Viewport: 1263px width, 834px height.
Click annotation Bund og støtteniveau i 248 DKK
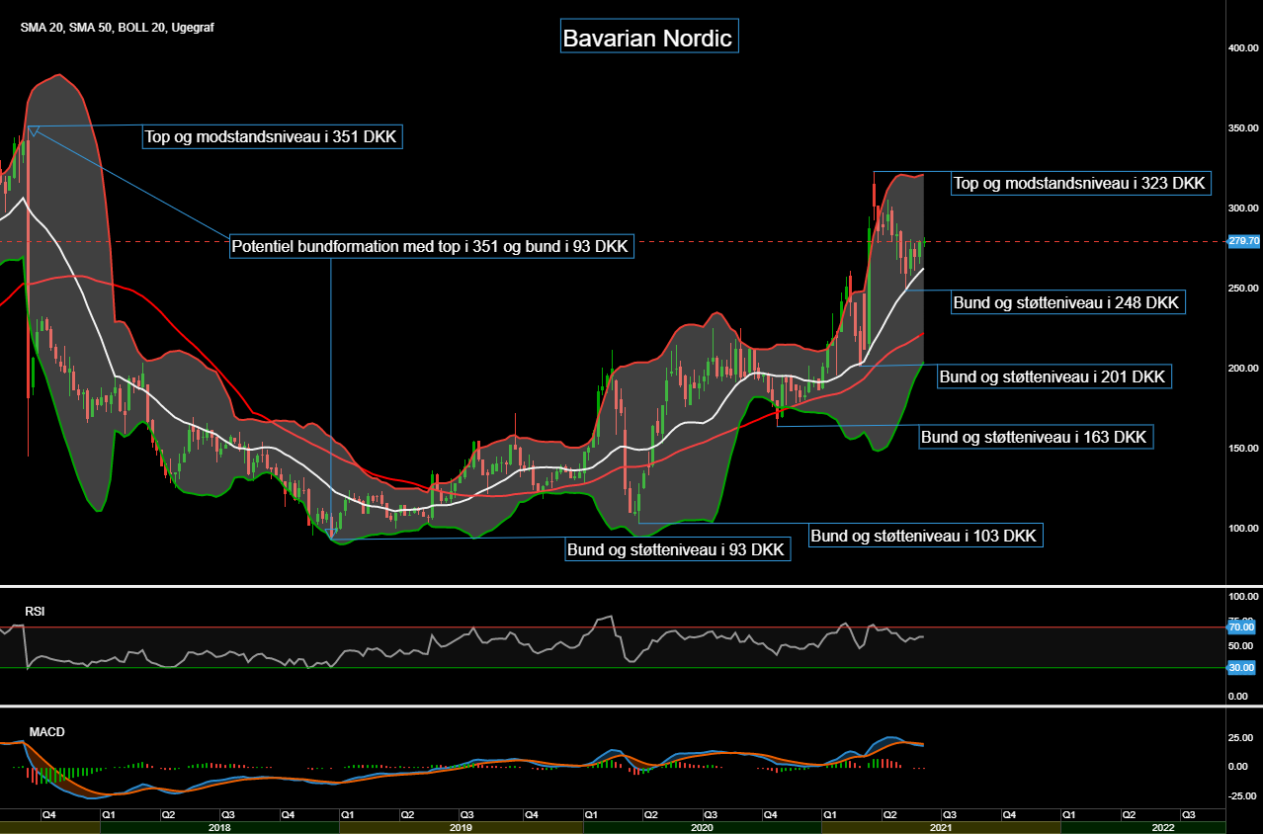pyautogui.click(x=1067, y=302)
